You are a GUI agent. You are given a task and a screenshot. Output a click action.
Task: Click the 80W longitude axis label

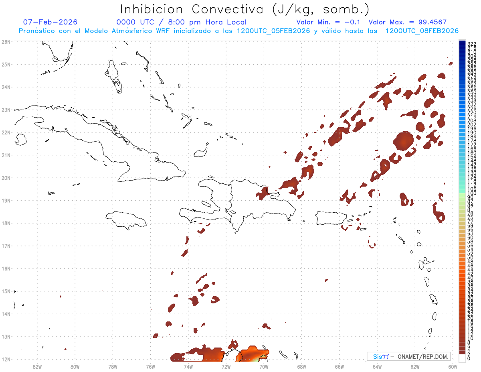point(75,366)
